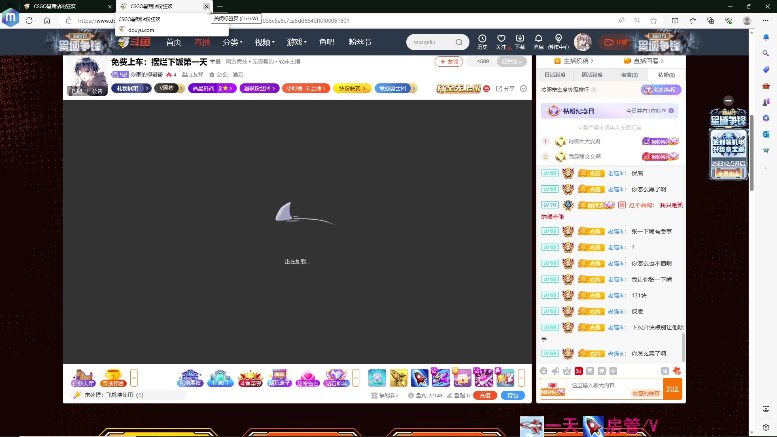Click the 下载 download icon
777x437 pixels.
pyautogui.click(x=520, y=42)
